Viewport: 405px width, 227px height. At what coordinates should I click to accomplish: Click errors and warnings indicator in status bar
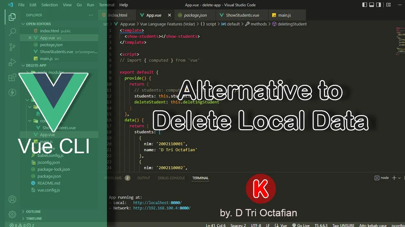tap(22, 225)
